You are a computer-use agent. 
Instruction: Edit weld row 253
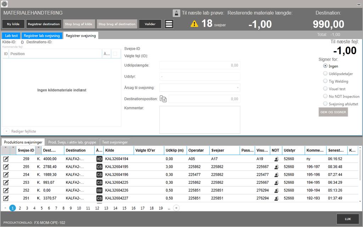coord(6,182)
